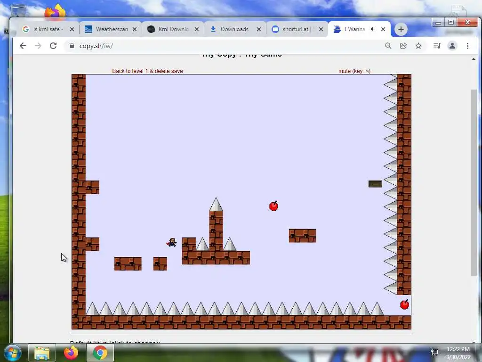
Task: Close the 'is krnl safe' tab
Action: [72, 29]
